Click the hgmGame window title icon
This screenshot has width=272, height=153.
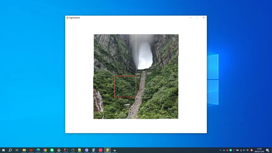point(67,18)
